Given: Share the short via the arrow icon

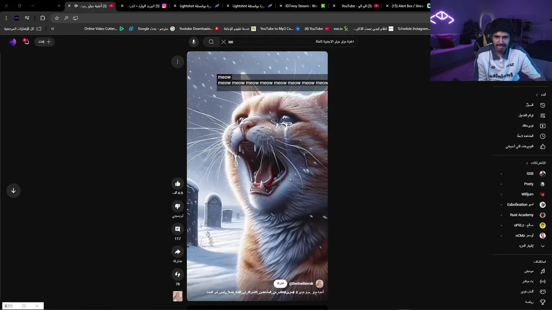Looking at the screenshot, I should pyautogui.click(x=178, y=251).
